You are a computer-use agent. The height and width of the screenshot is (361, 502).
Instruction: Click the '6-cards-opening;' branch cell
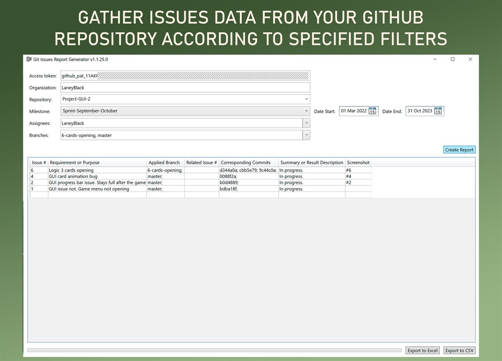click(165, 170)
